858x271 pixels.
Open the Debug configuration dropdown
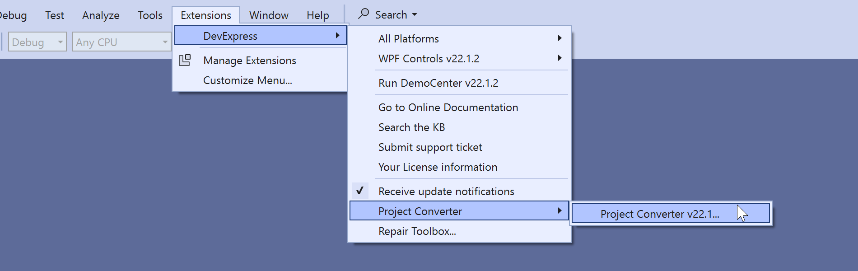tap(37, 42)
